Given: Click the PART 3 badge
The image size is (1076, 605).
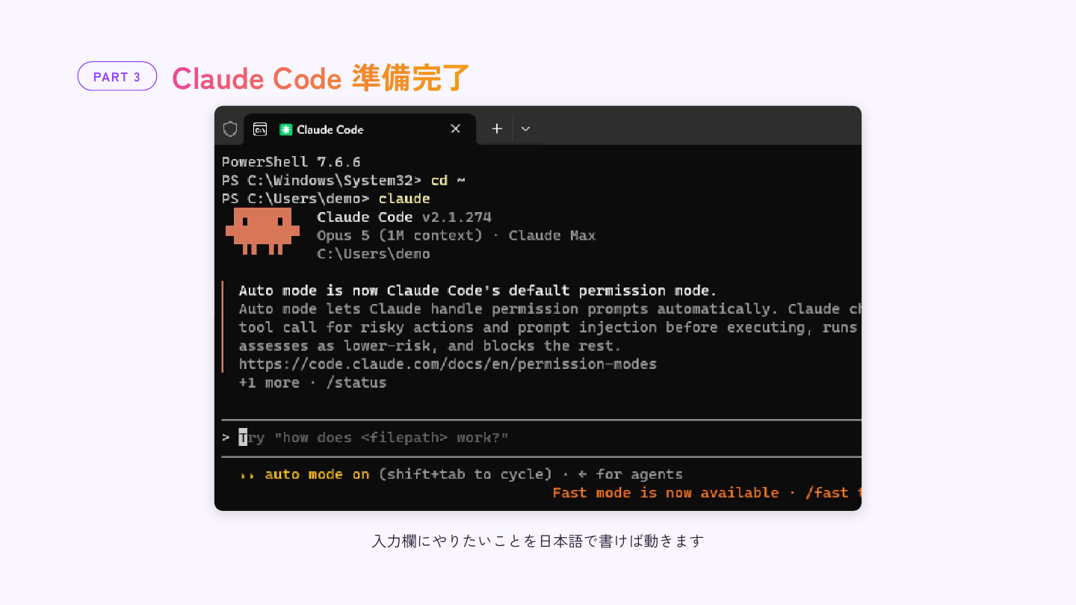Looking at the screenshot, I should pos(117,76).
